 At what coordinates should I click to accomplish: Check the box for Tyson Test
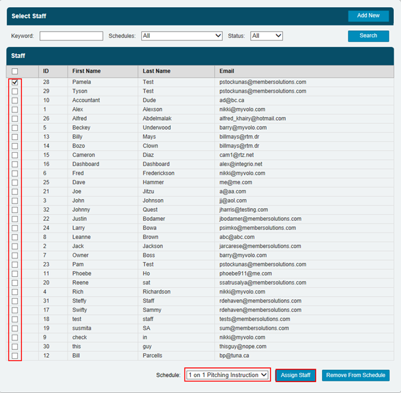(15, 91)
